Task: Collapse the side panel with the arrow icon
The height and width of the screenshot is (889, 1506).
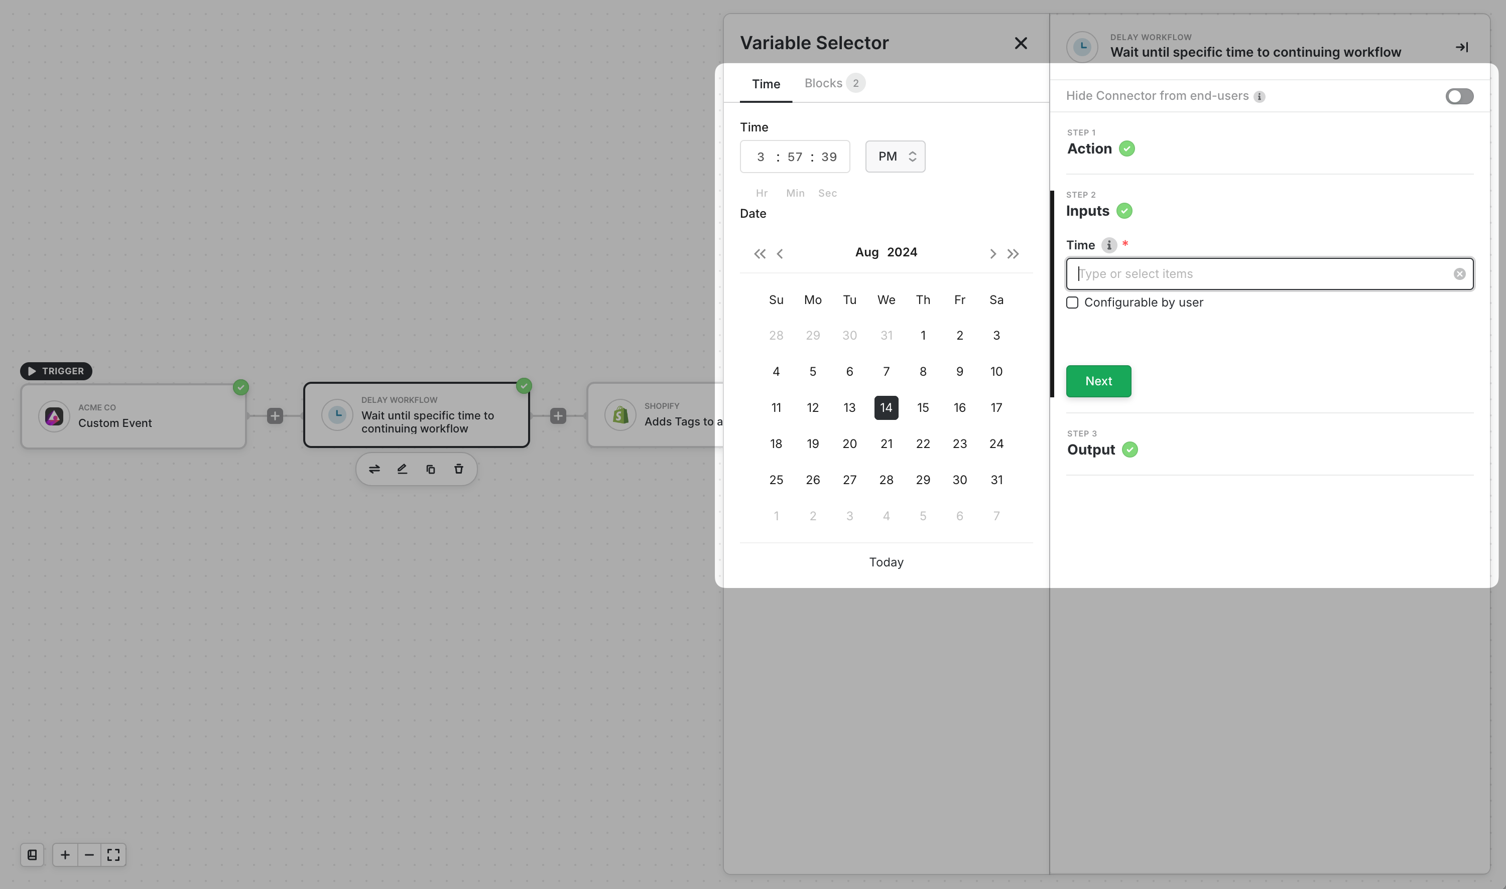Action: [1462, 47]
